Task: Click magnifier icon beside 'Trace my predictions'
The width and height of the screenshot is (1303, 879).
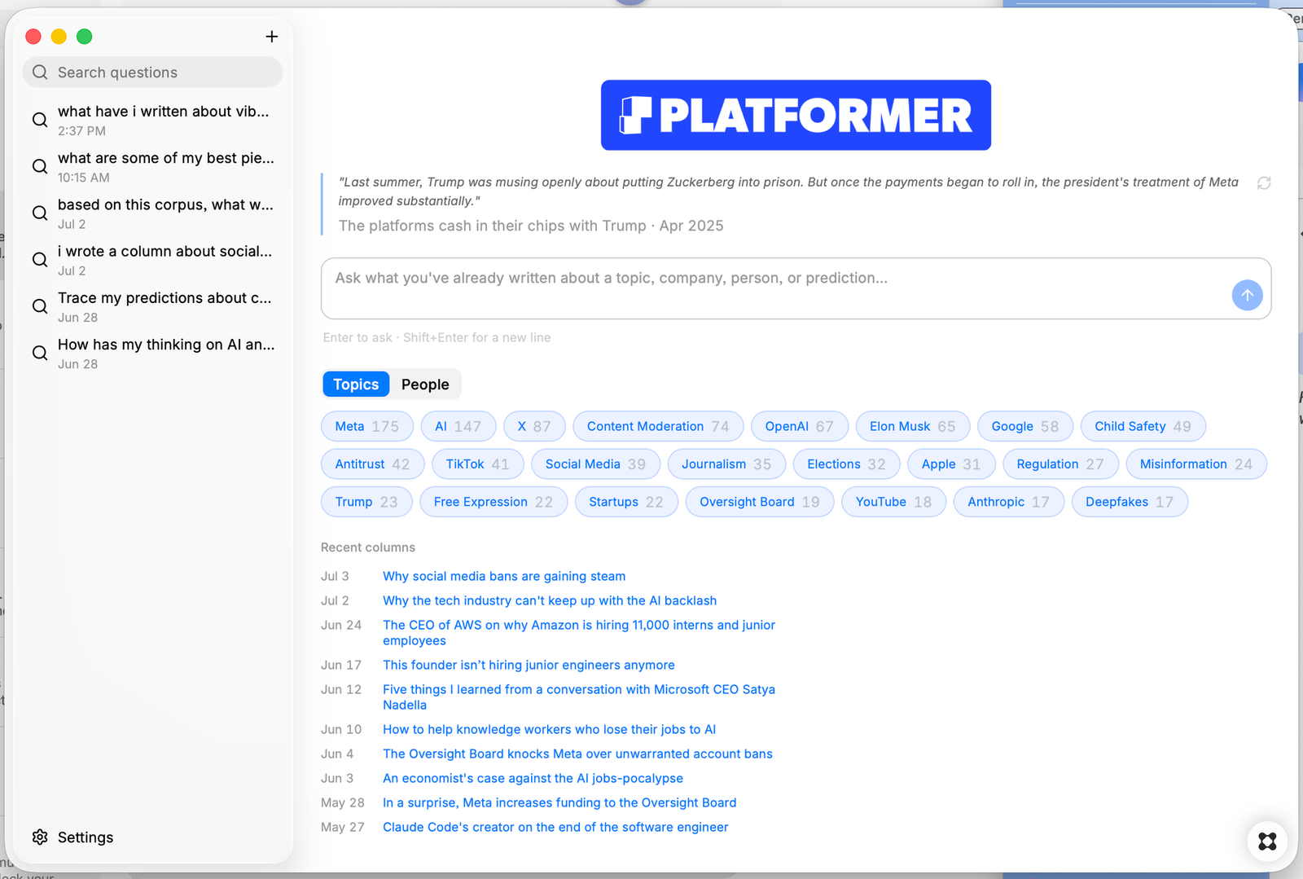Action: [x=40, y=306]
